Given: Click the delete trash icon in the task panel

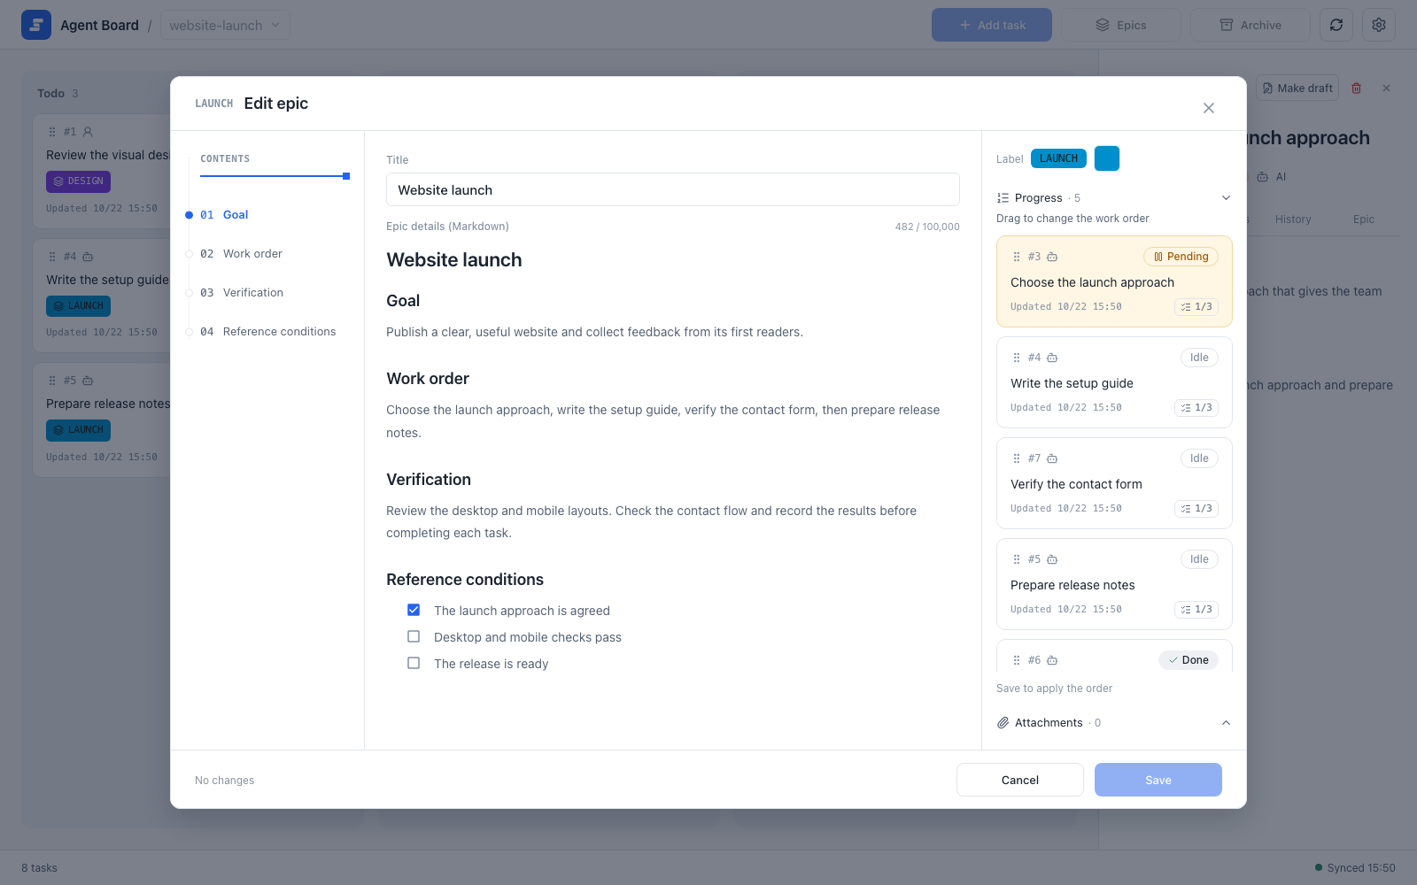Looking at the screenshot, I should coord(1356,88).
